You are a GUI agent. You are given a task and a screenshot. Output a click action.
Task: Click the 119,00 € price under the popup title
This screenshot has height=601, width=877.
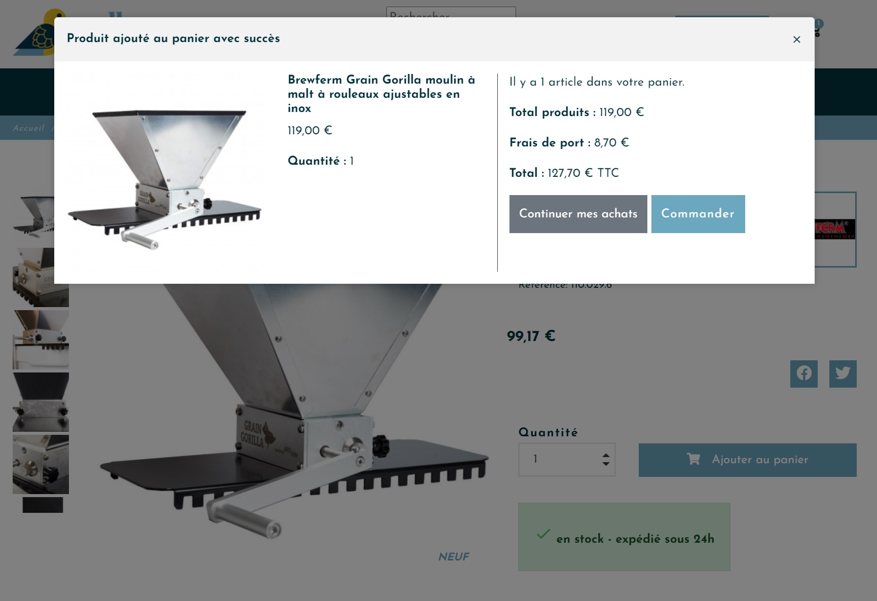(x=310, y=131)
